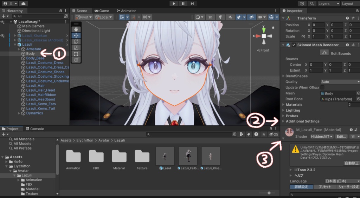The height and width of the screenshot is (198, 360).
Task: Toggle 2D scene view mode
Action: tap(210, 17)
